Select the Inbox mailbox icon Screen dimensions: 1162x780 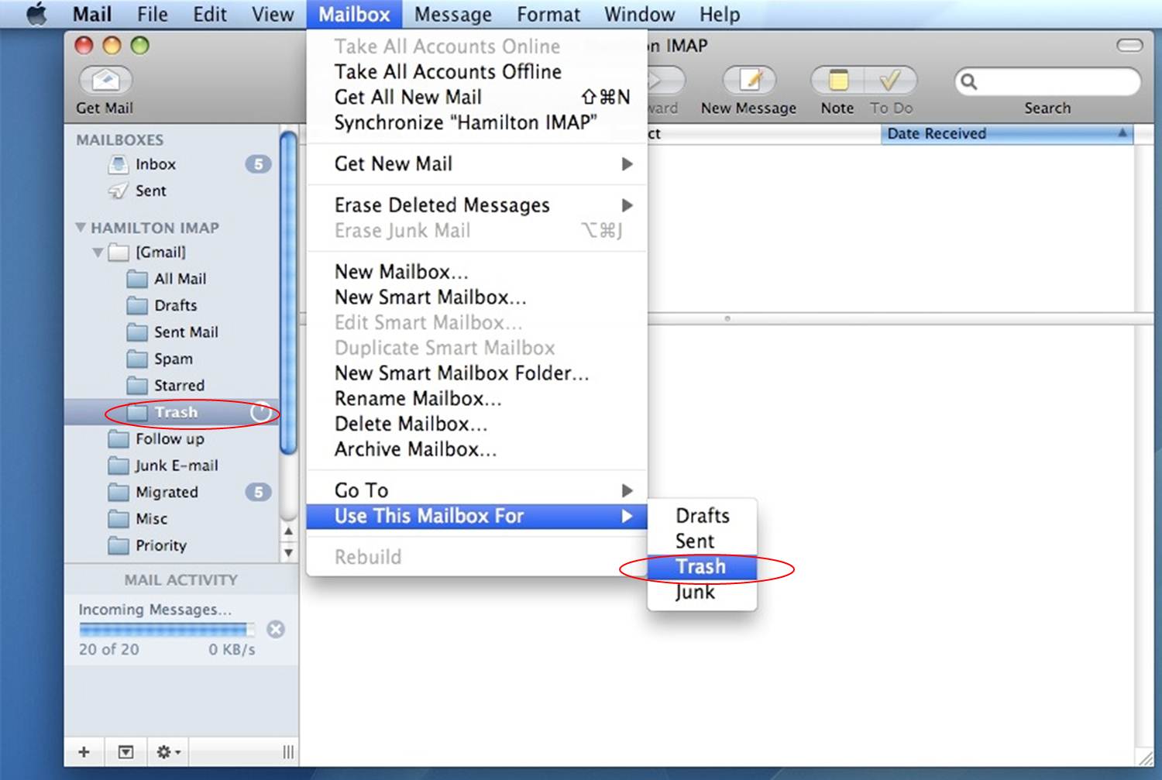click(119, 164)
